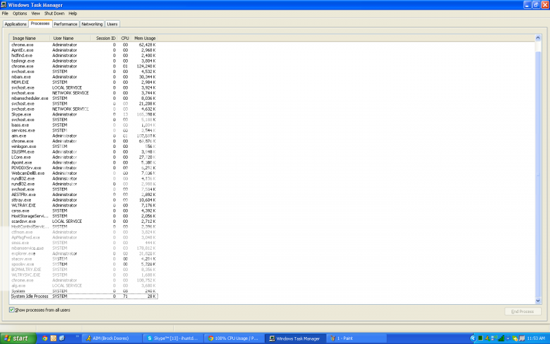This screenshot has width=550, height=344.
Task: Select the scardsvr.exe process row
Action: tap(84, 222)
